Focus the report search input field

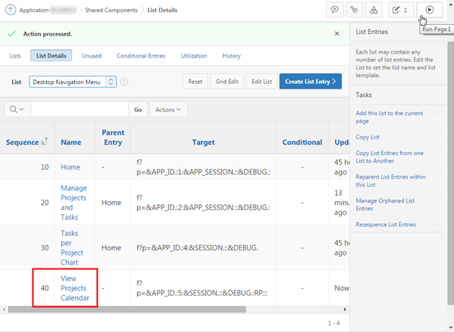coord(79,110)
